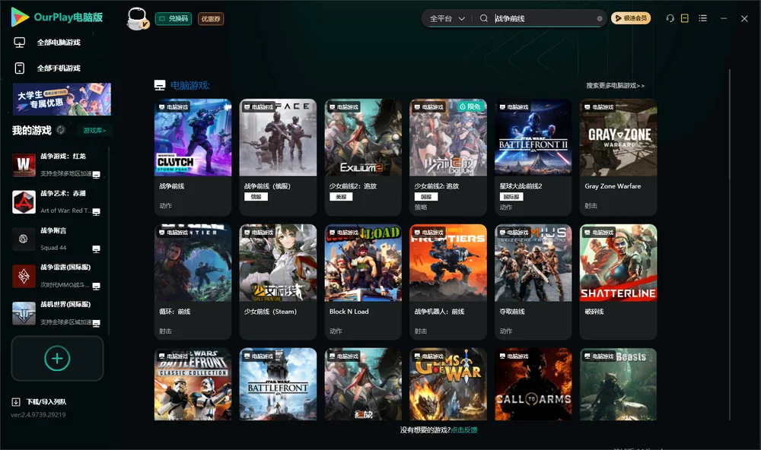Open the OurPlay logo home
The image size is (761, 450).
[x=57, y=17]
